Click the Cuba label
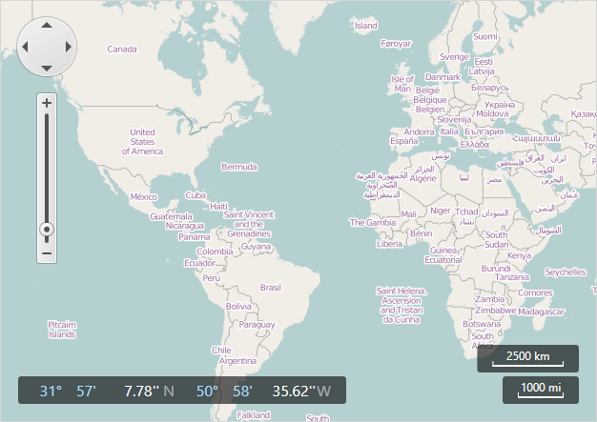 (196, 195)
